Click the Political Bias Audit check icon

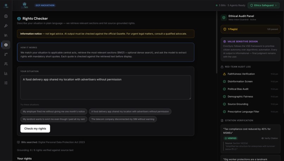click(224, 89)
